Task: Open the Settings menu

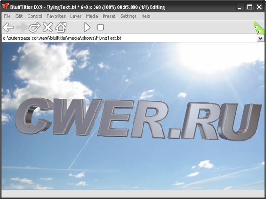Action: [128, 16]
